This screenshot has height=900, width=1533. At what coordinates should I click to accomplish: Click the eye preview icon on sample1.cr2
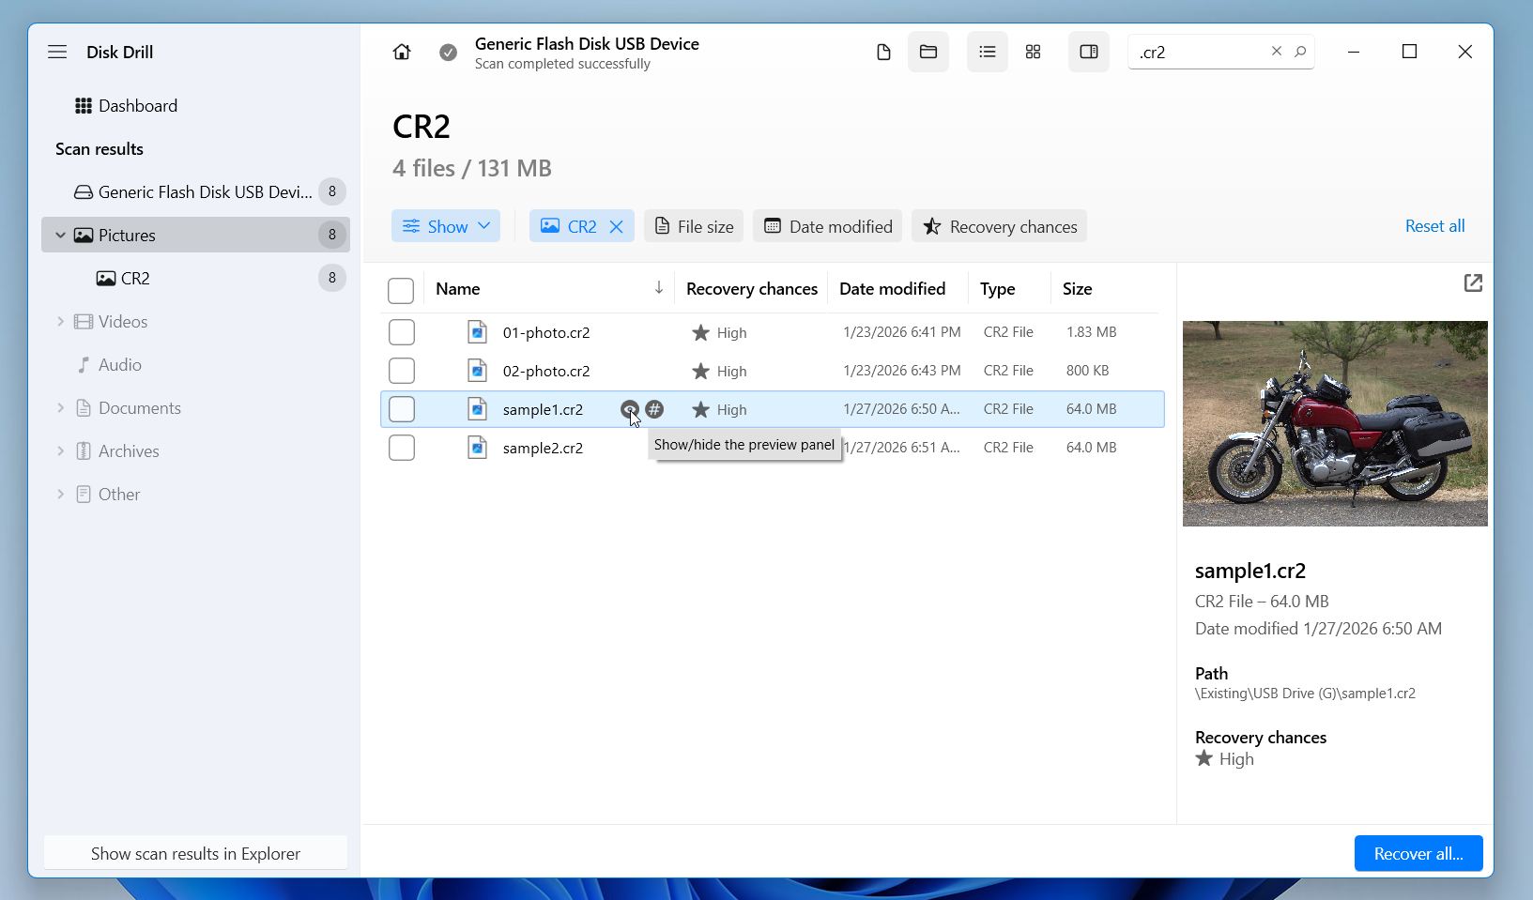tap(629, 409)
